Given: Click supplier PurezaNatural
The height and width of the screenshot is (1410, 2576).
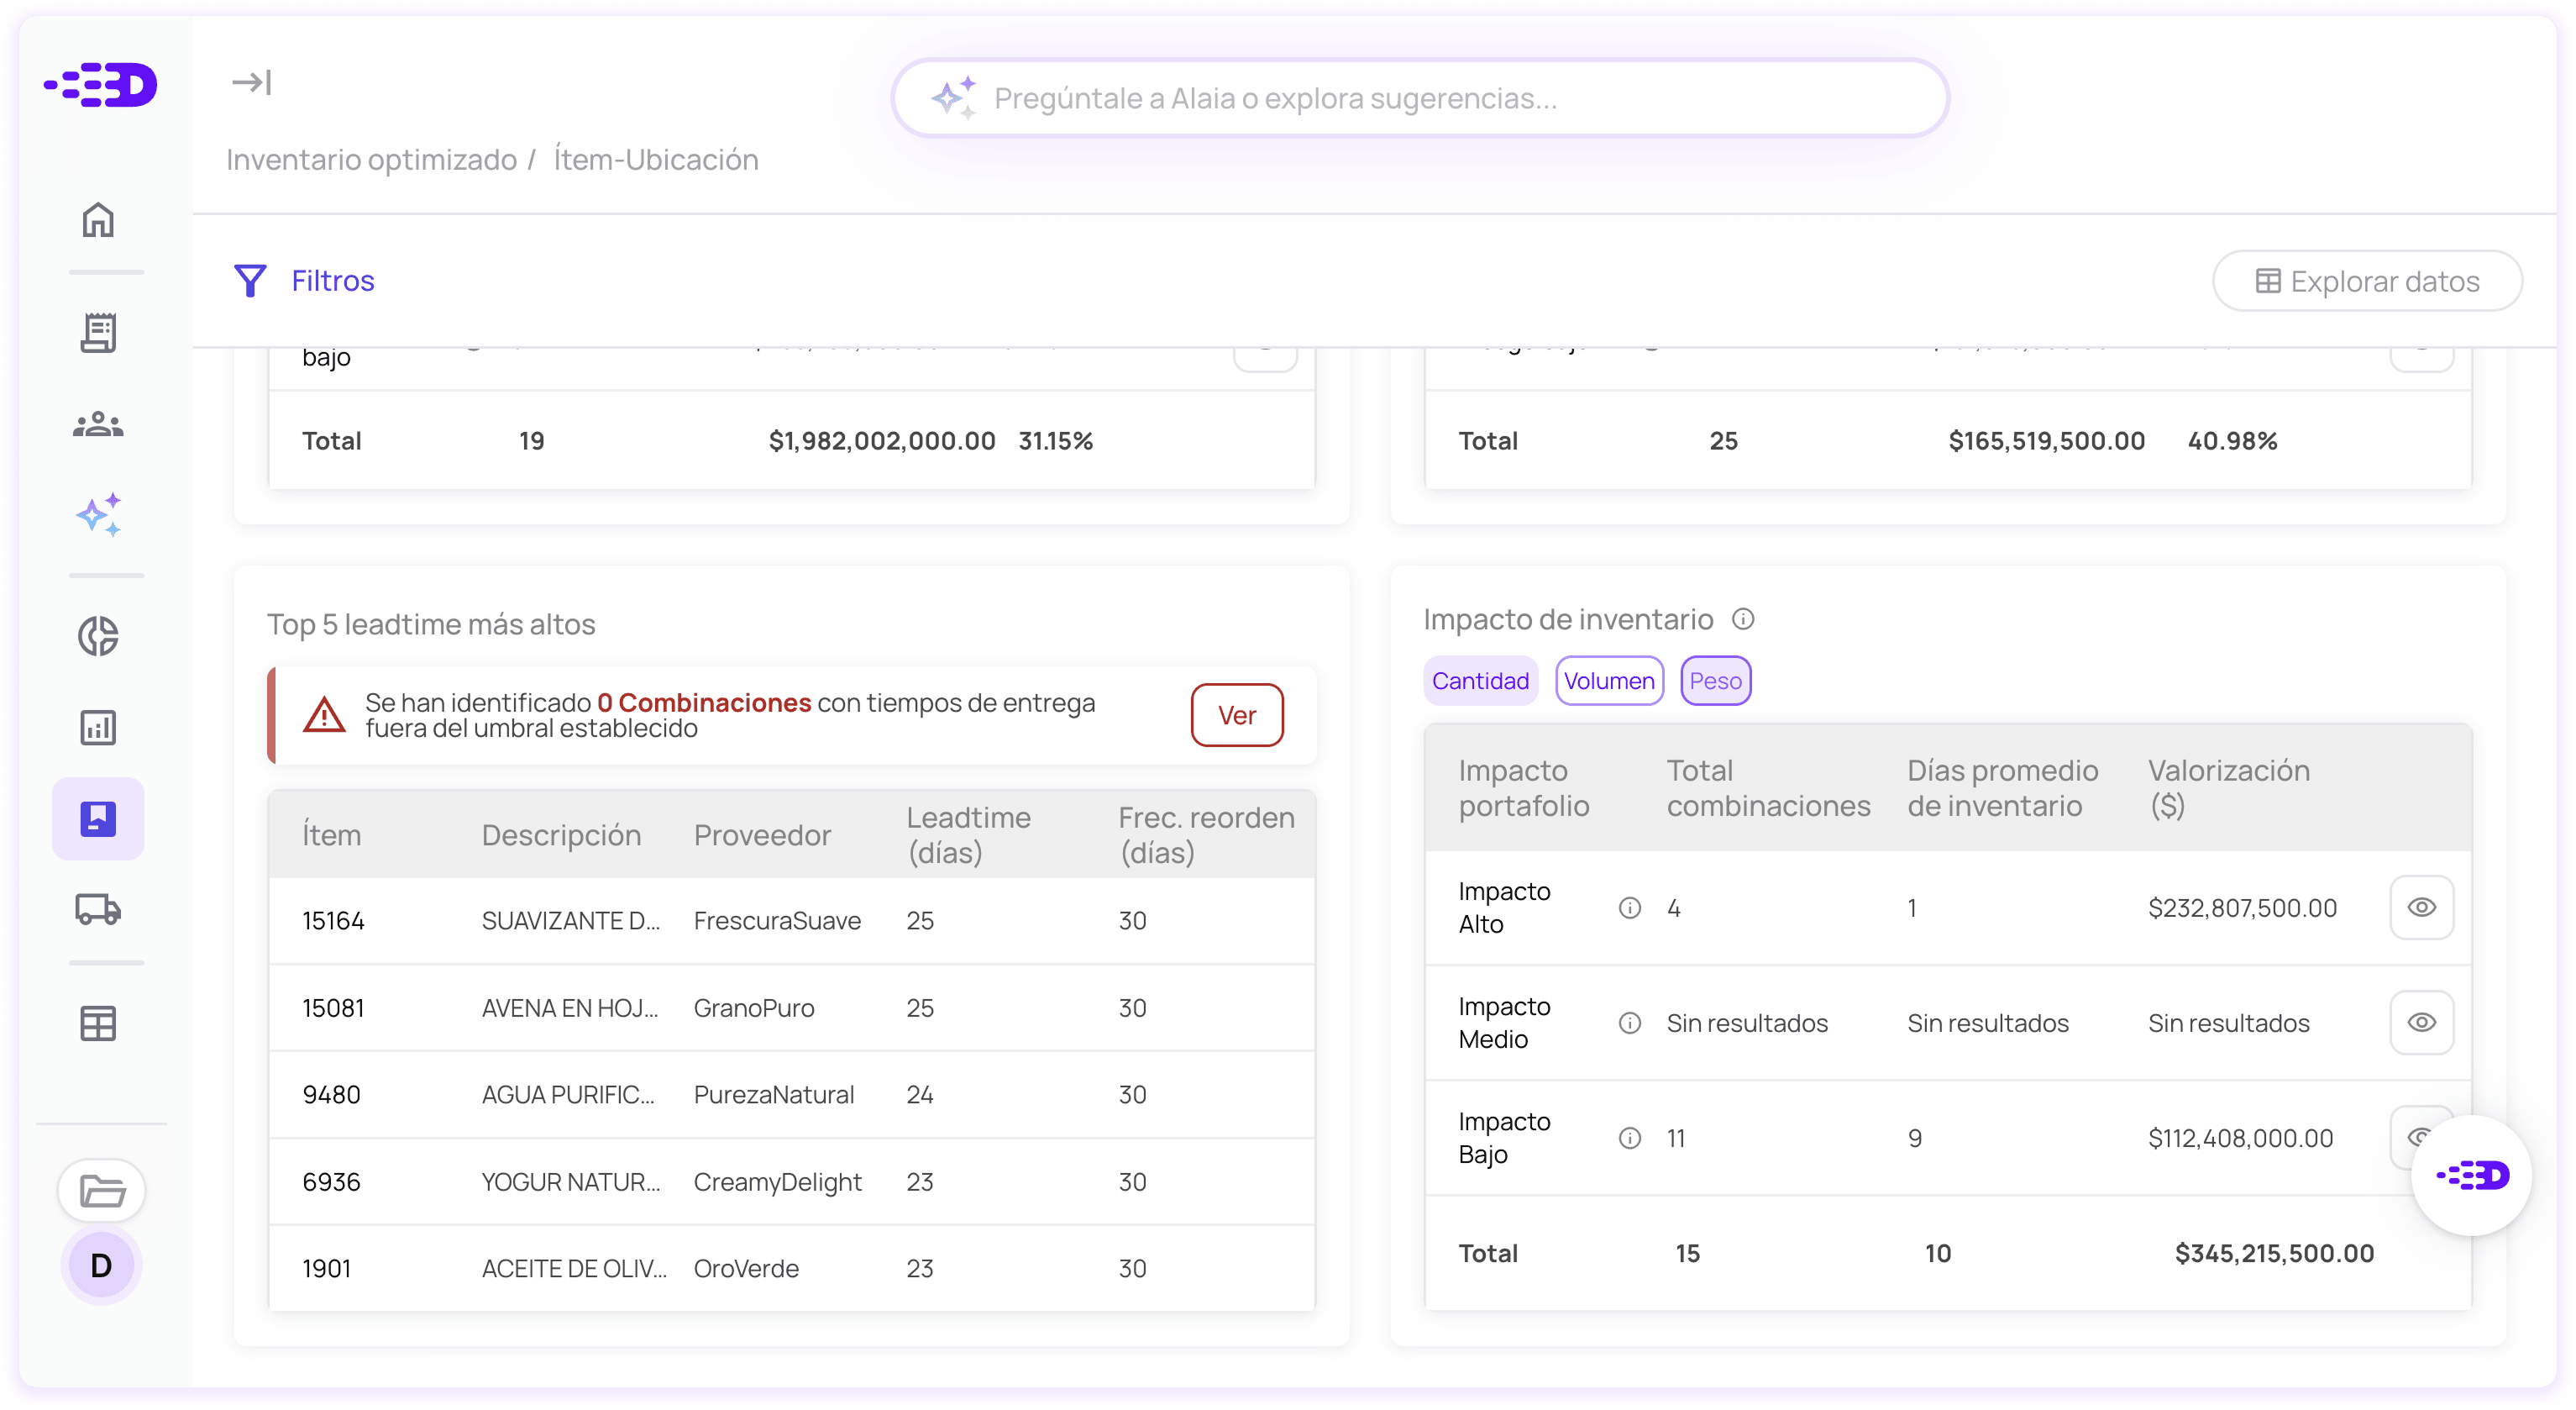Looking at the screenshot, I should pyautogui.click(x=774, y=1095).
